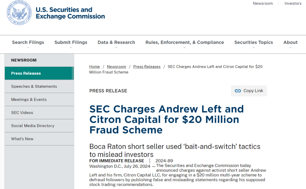The width and height of the screenshot is (306, 189).
Task: Click the Newsroom breadcrumb link
Action: [x=116, y=67]
